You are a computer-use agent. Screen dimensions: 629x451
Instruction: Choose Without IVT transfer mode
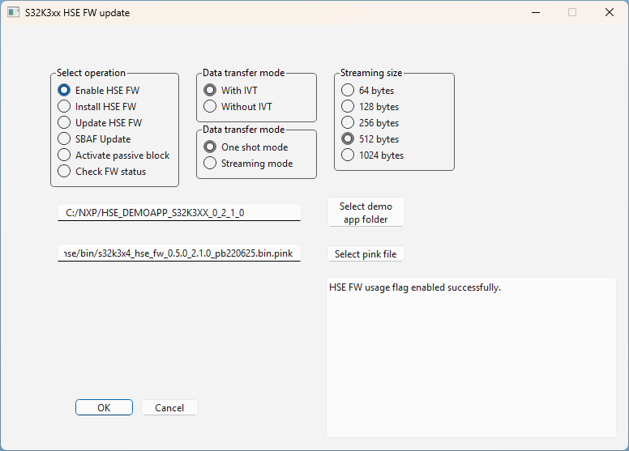[x=211, y=106]
